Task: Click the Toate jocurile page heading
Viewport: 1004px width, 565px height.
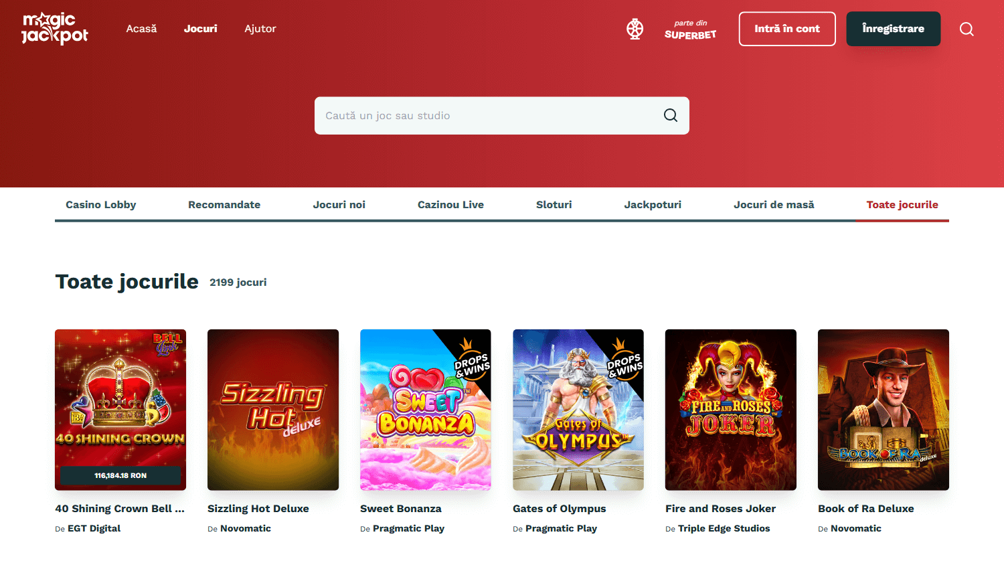Action: (127, 282)
